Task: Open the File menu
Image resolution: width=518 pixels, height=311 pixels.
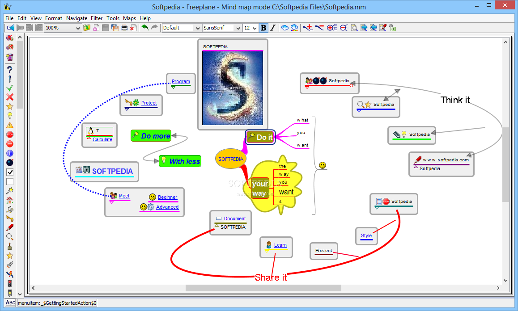Action: (x=9, y=18)
